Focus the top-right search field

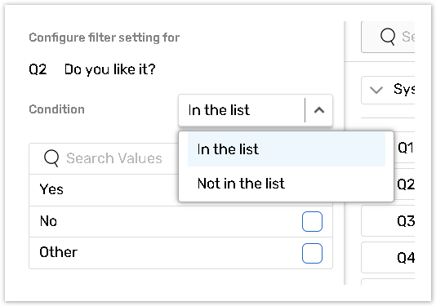[x=388, y=37]
